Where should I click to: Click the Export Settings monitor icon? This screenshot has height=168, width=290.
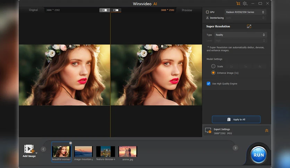(x=208, y=131)
